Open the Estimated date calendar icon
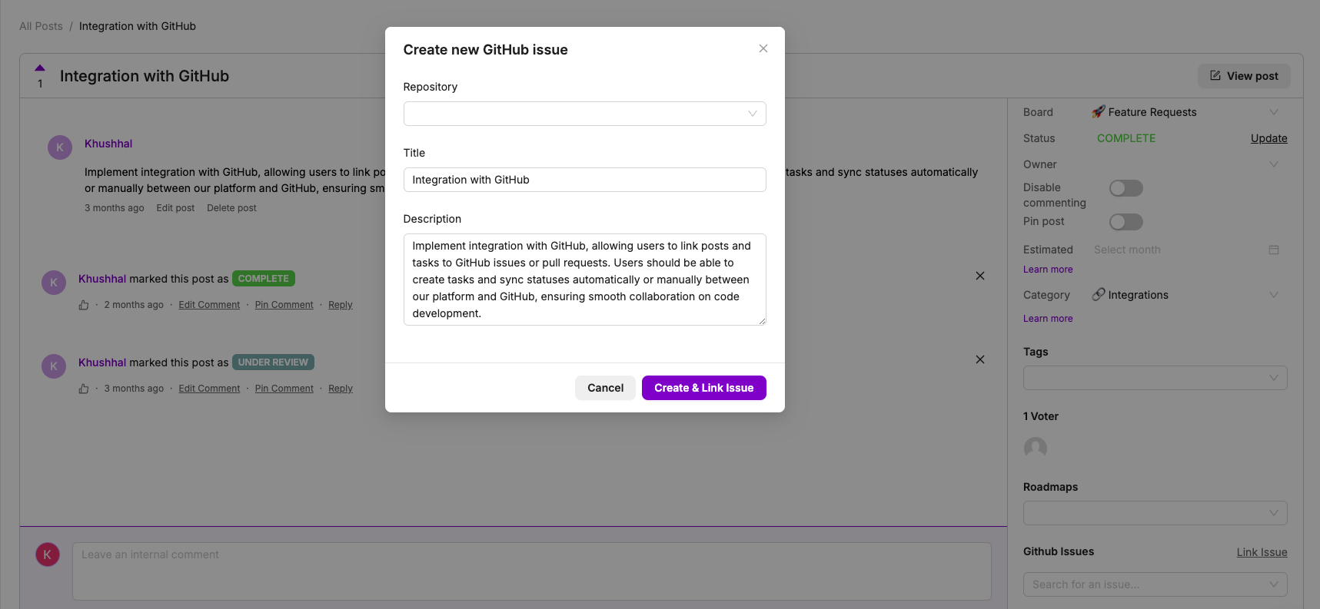1320x609 pixels. [1273, 250]
